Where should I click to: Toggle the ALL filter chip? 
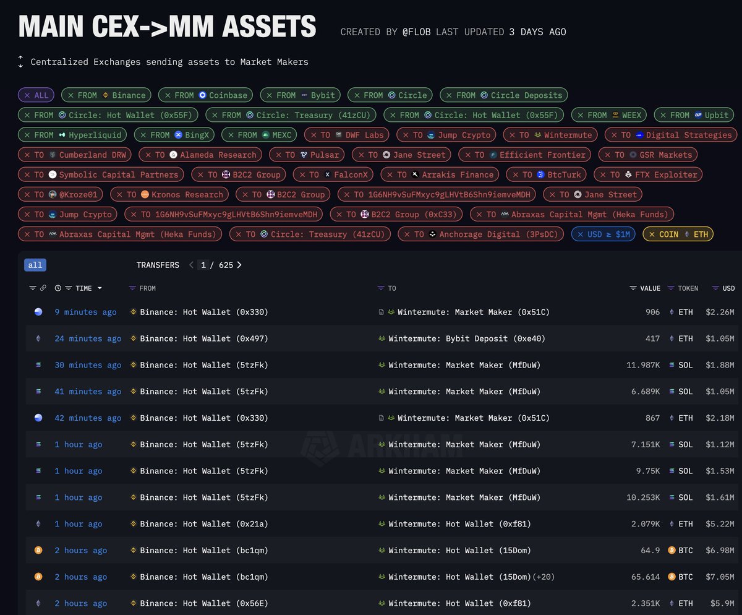[x=36, y=95]
